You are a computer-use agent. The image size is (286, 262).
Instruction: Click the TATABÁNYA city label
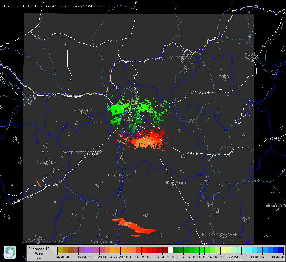(x=82, y=110)
